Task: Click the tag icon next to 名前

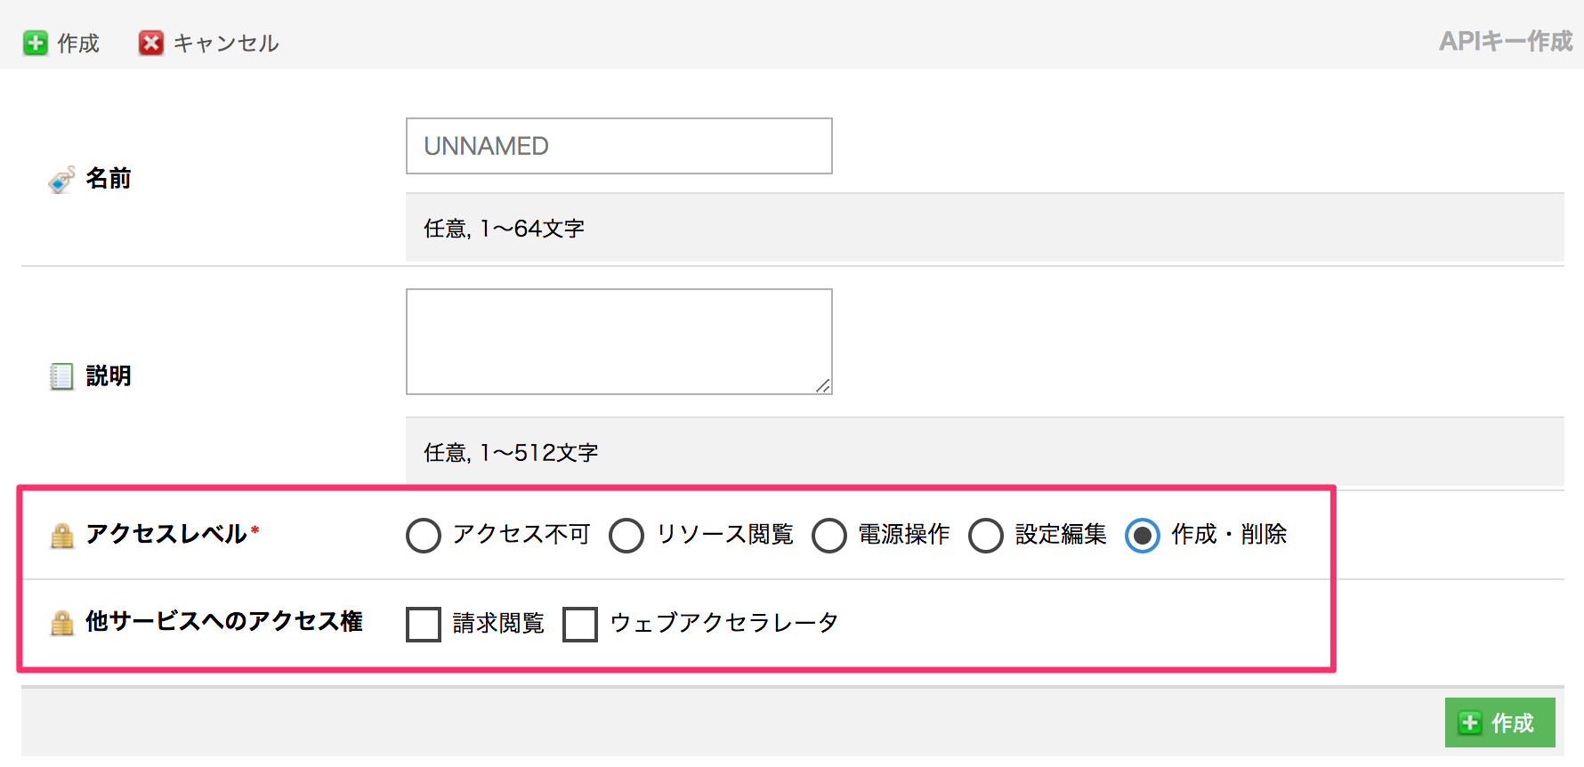Action: click(59, 178)
